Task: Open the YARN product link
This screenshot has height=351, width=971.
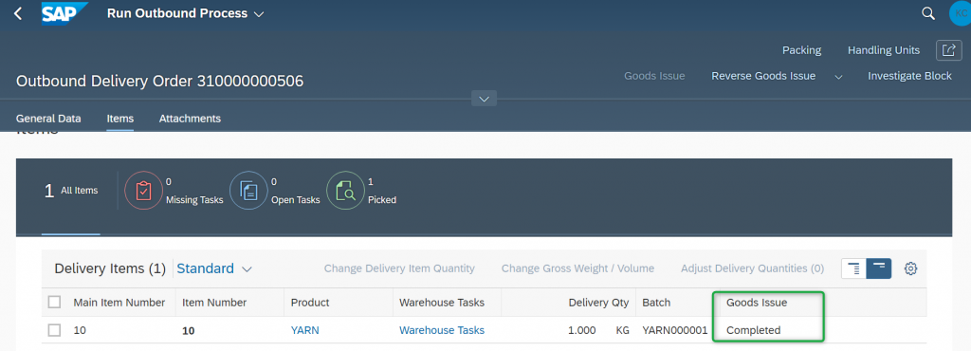Action: [304, 330]
